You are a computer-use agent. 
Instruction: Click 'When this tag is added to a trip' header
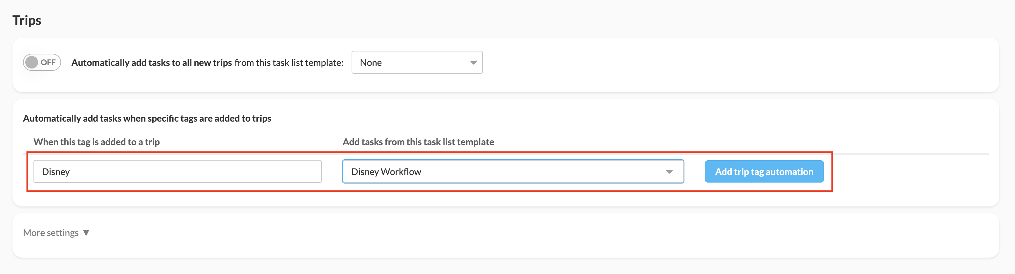(97, 142)
